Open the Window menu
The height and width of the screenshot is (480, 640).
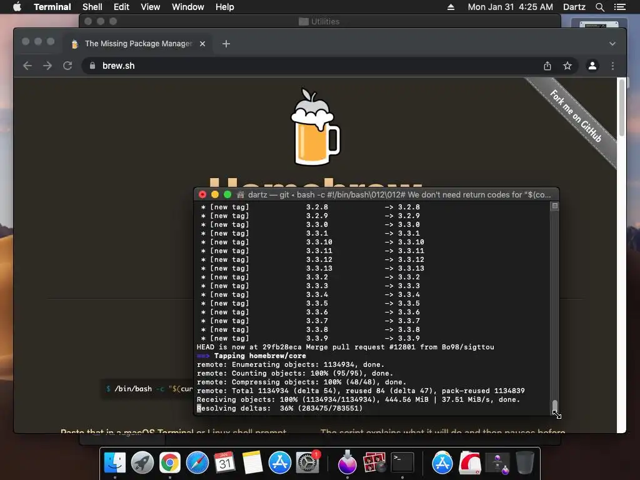(x=187, y=7)
